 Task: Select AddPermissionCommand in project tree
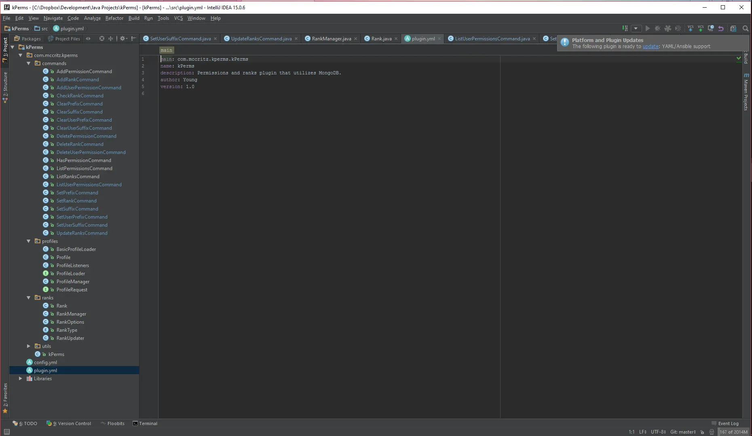tap(84, 72)
